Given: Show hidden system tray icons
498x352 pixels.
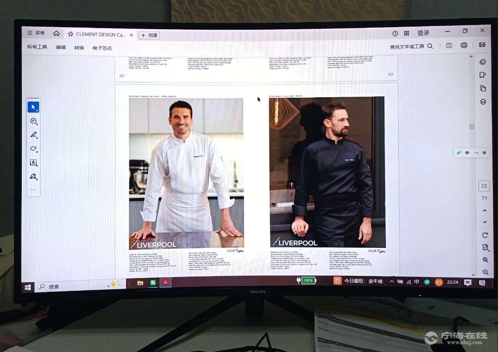Looking at the screenshot, I should pos(392,281).
